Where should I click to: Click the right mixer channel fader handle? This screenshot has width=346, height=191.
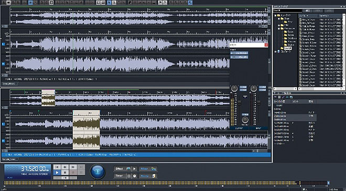click(258, 103)
